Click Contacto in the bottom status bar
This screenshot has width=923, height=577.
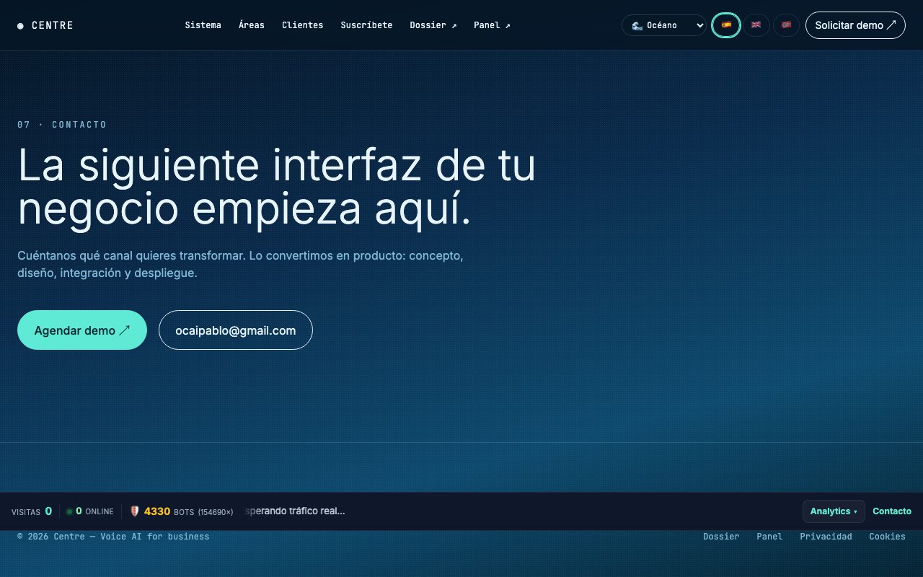pos(892,511)
